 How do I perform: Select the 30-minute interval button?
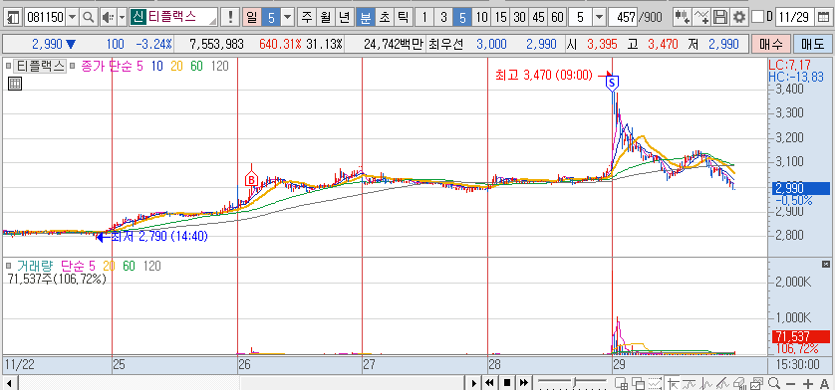(519, 18)
